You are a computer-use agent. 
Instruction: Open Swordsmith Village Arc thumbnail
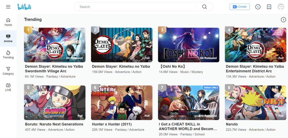coord(55,45)
